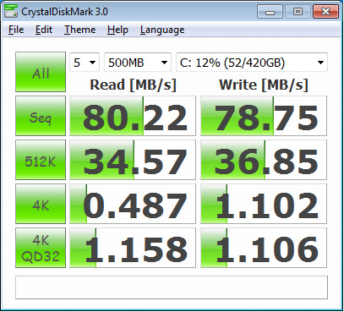
Task: Start the 4K benchmark test
Action: (41, 204)
